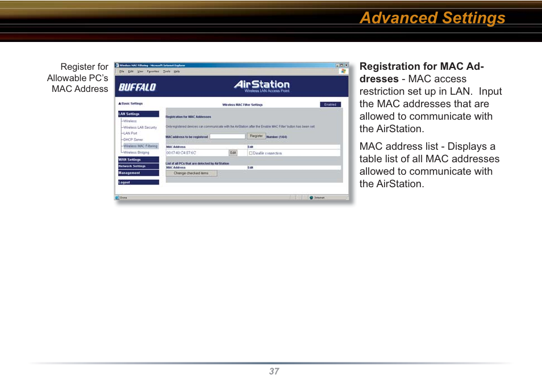Click the BUFFALO logo in the header
The height and width of the screenshot is (375, 542).
137,87
